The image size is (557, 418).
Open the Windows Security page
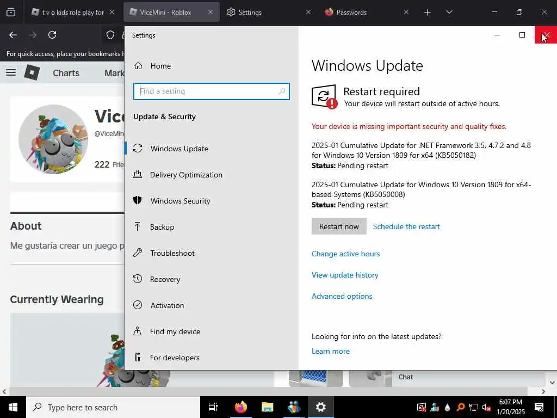[180, 201]
